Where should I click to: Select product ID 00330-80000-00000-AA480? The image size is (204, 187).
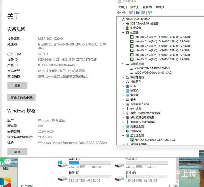pos(57,65)
